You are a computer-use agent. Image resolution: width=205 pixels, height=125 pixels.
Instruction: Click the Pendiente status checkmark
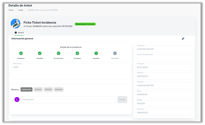tap(21, 53)
